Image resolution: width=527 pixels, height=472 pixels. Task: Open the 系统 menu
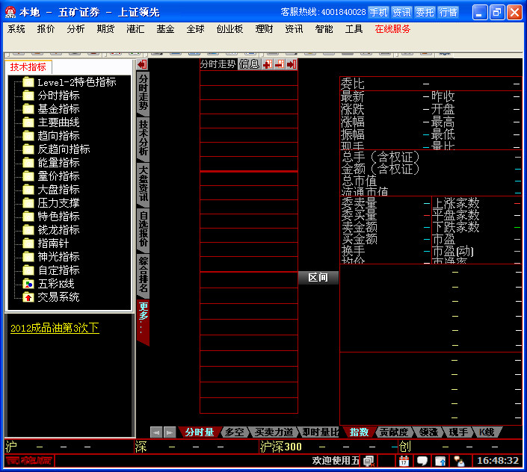pyautogui.click(x=16, y=29)
